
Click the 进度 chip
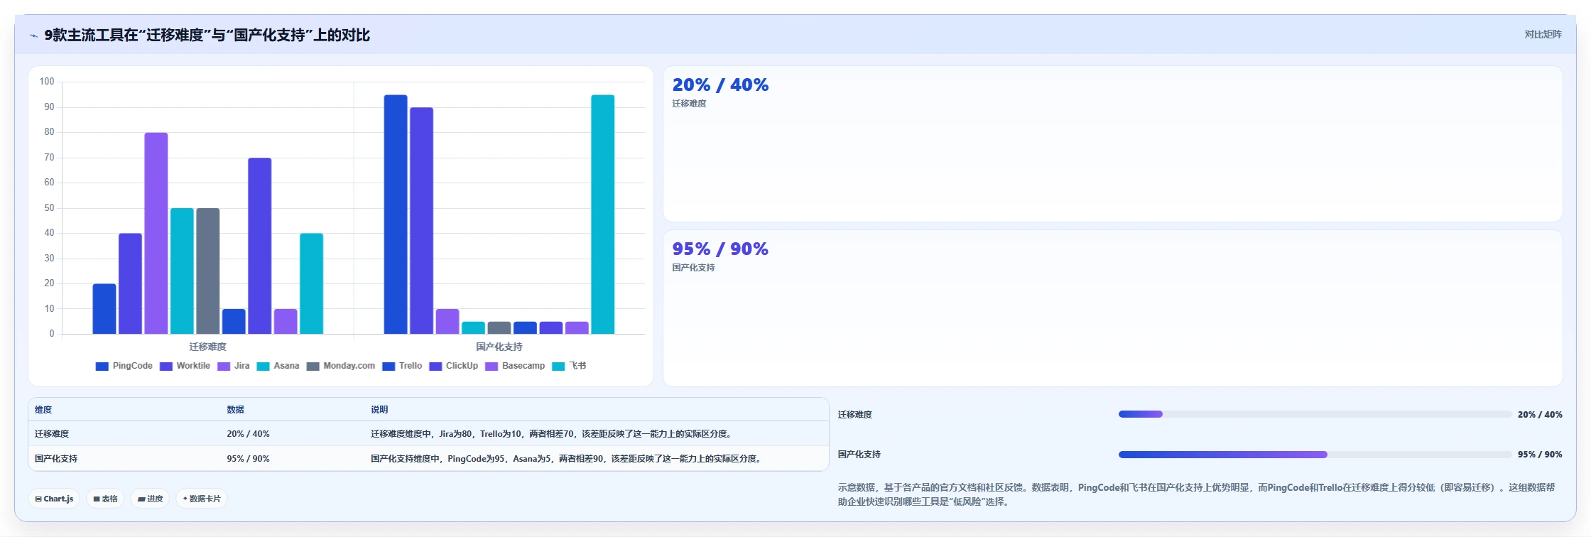coord(150,499)
